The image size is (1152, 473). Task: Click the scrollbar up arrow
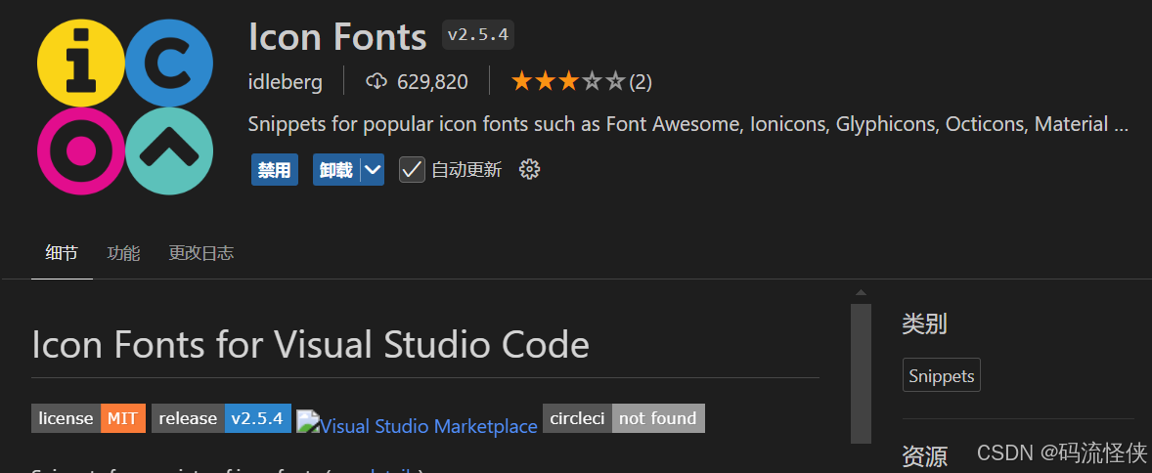tap(861, 293)
